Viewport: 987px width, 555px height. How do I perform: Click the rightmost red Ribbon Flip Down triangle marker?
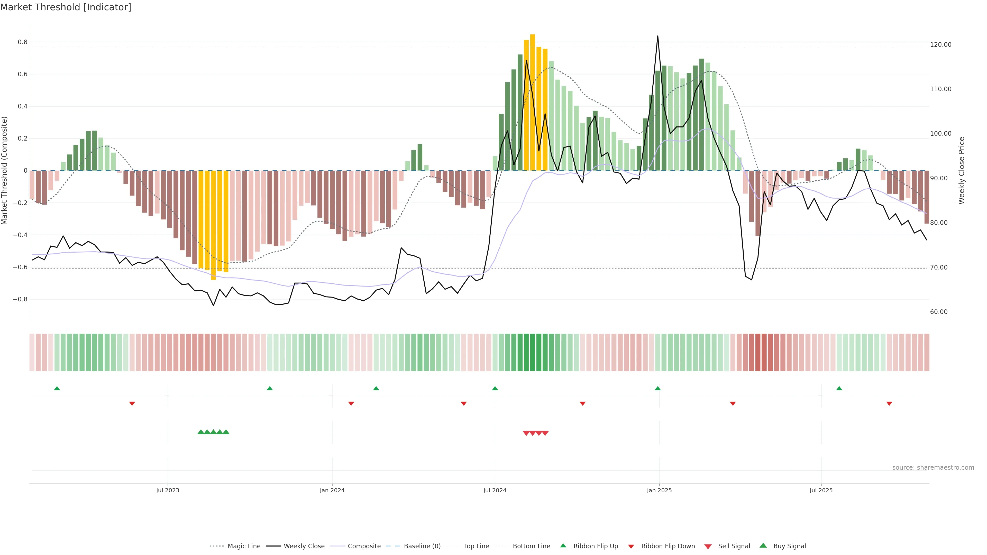tap(889, 404)
